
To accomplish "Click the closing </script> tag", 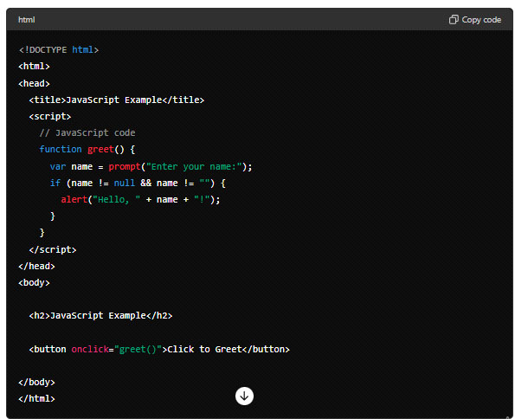I will tap(53, 249).
